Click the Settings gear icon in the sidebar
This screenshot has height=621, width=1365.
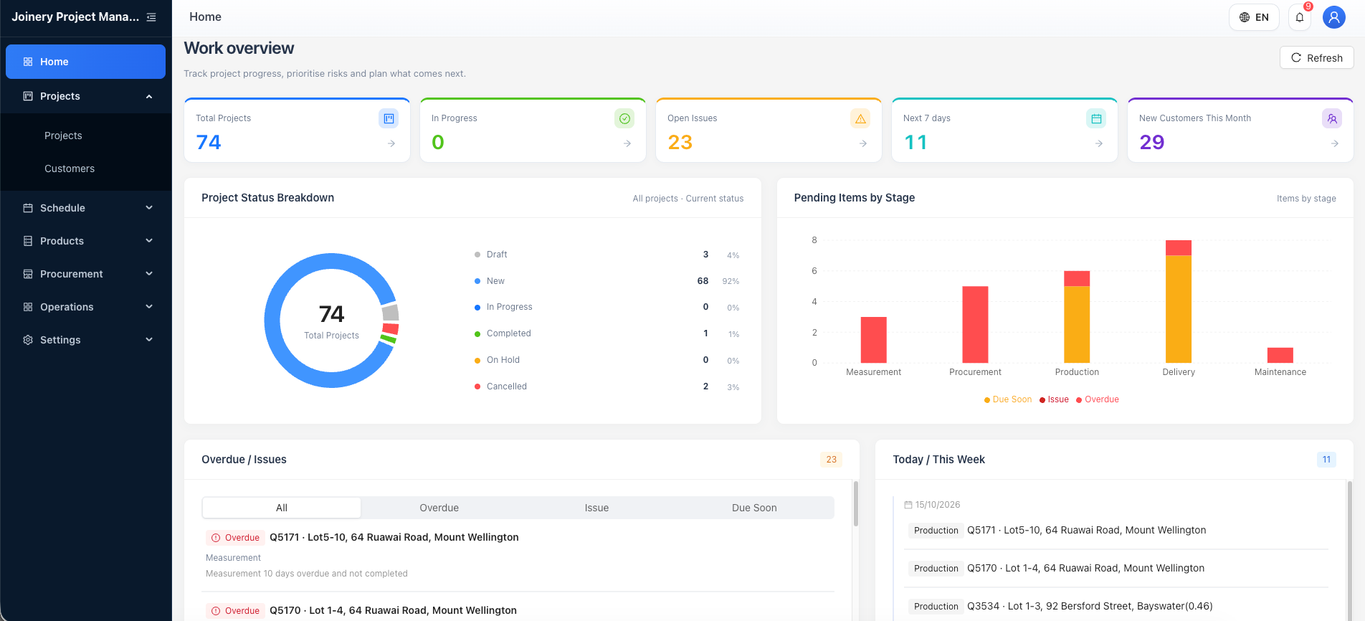click(28, 340)
